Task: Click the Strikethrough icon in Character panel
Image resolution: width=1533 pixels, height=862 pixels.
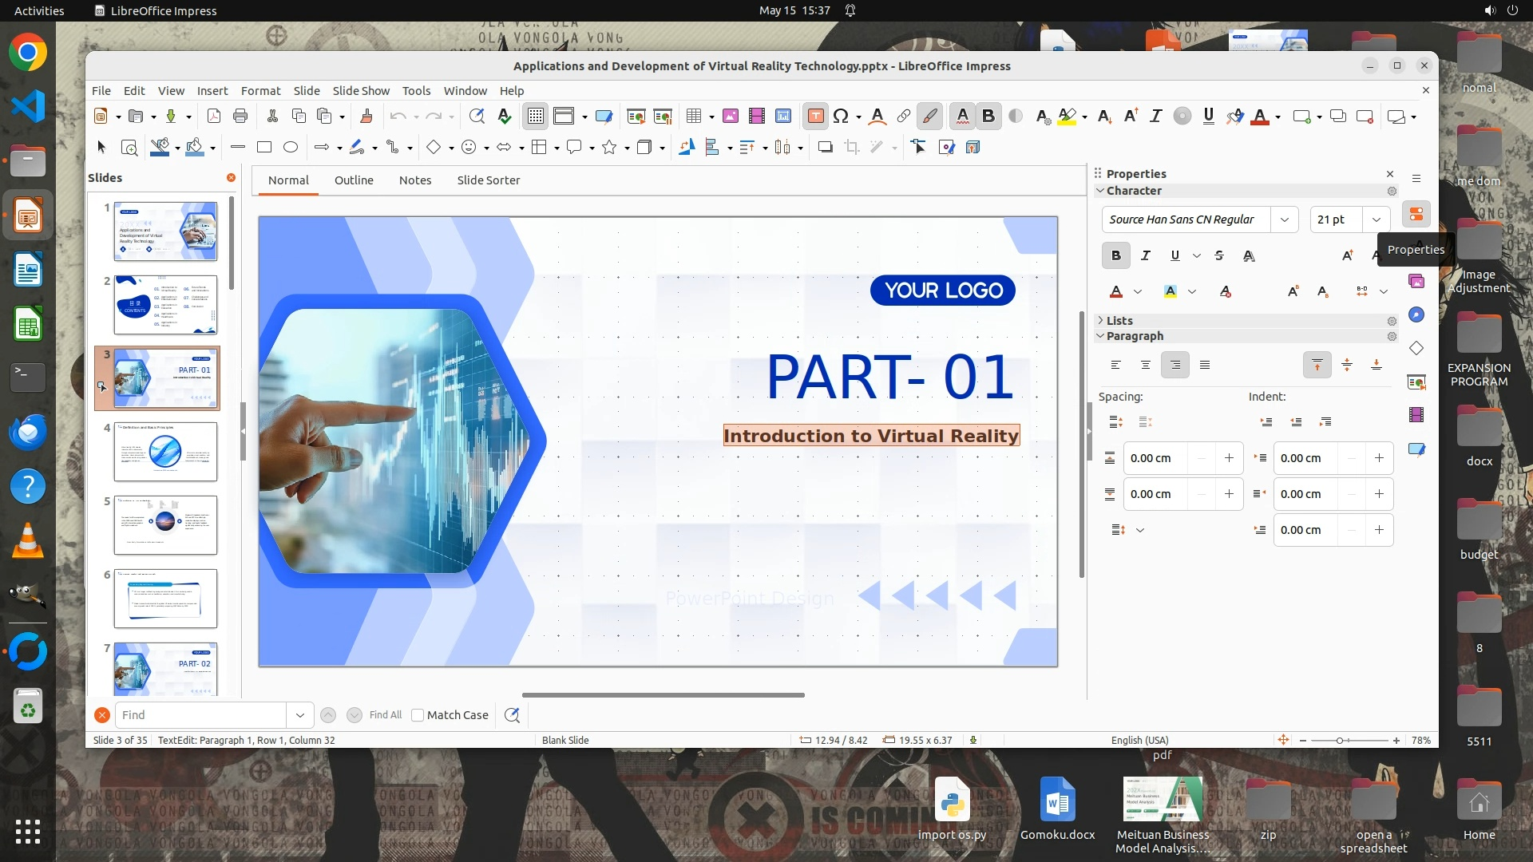Action: [1219, 255]
